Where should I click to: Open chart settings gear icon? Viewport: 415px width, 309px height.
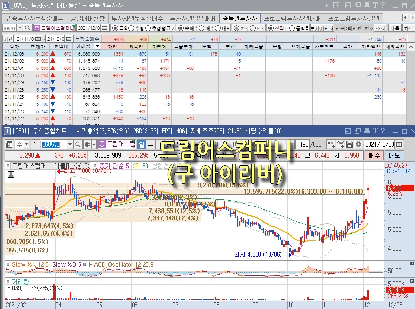coord(359,144)
